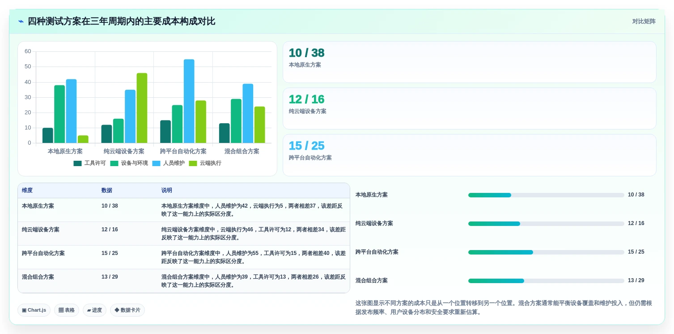
Task: Click the 表格 tag chip
Action: point(67,310)
